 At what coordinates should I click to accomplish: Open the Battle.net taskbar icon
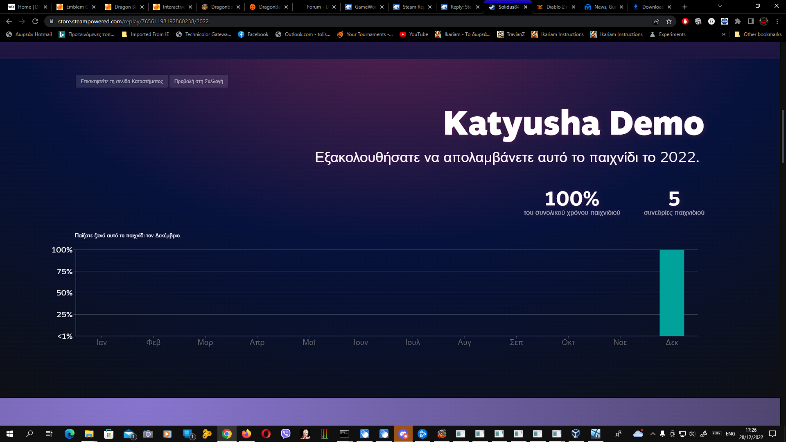point(422,434)
